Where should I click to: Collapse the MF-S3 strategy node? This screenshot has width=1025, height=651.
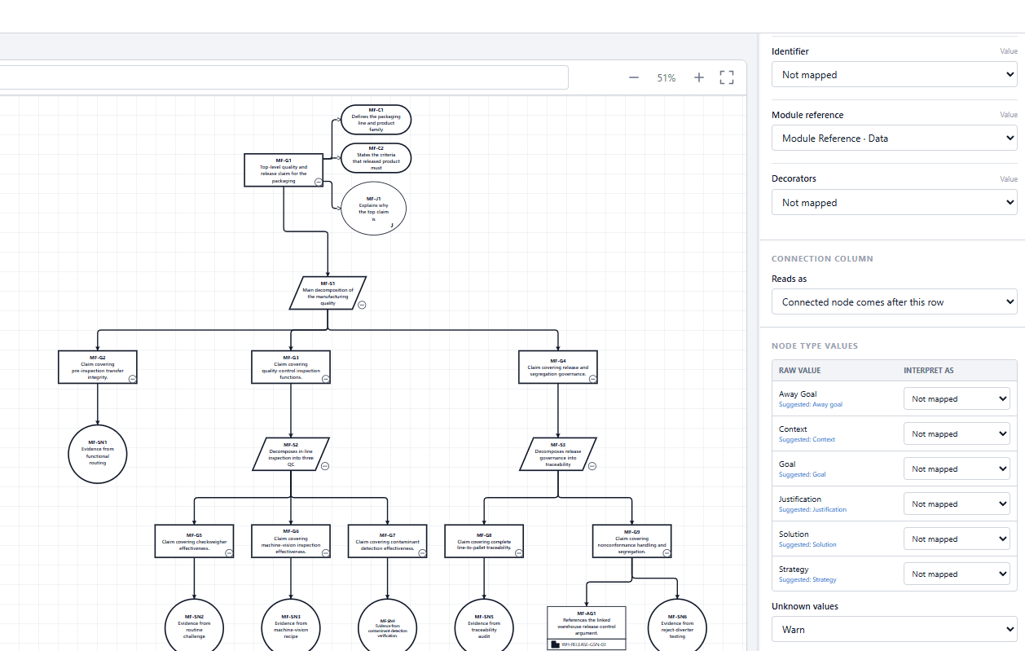pos(592,466)
